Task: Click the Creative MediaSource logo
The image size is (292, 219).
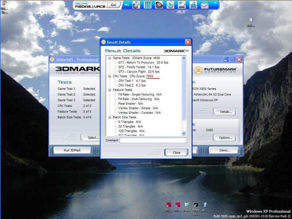Action: (x=90, y=5)
